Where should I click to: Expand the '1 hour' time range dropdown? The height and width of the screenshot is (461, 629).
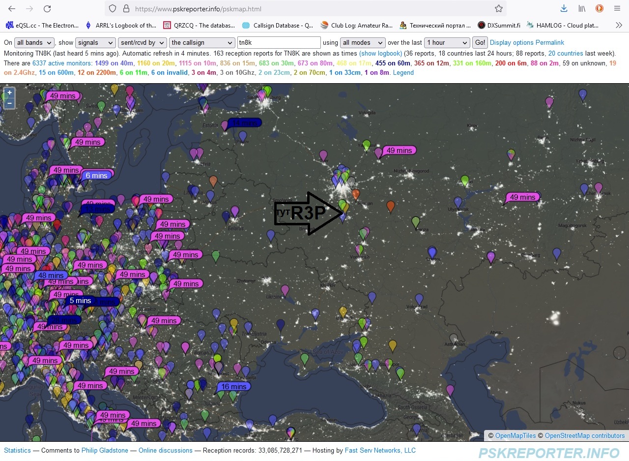[447, 43]
